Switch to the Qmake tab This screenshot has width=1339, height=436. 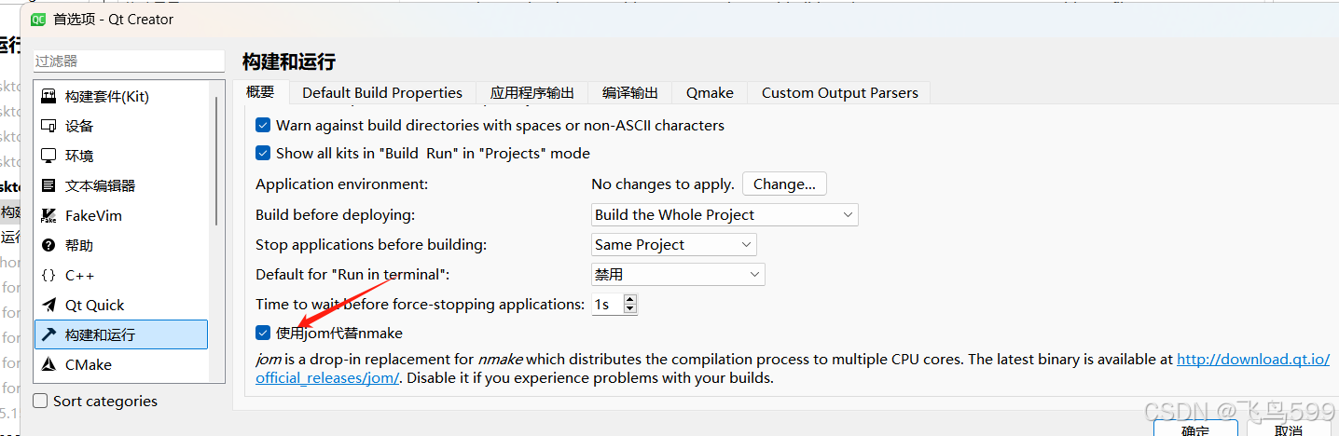point(710,92)
